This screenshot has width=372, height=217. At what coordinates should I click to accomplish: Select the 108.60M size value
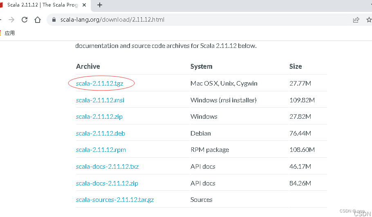point(302,150)
